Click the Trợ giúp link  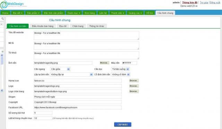coord(204,2)
